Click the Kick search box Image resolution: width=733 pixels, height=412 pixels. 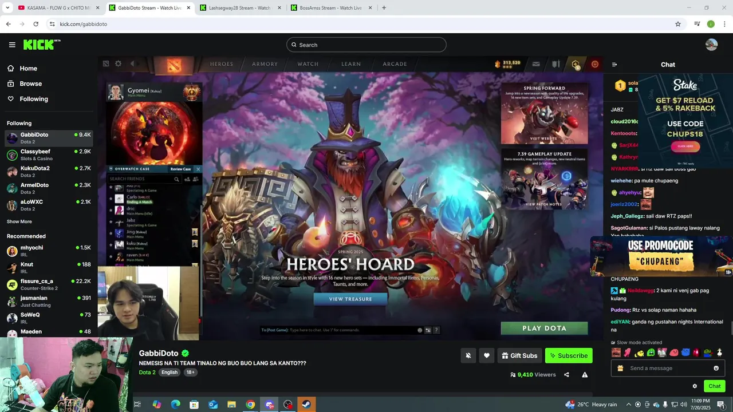366,45
